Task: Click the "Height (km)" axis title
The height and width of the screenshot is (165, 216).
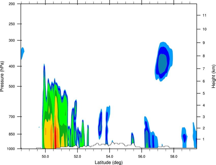Action: tap(213, 76)
